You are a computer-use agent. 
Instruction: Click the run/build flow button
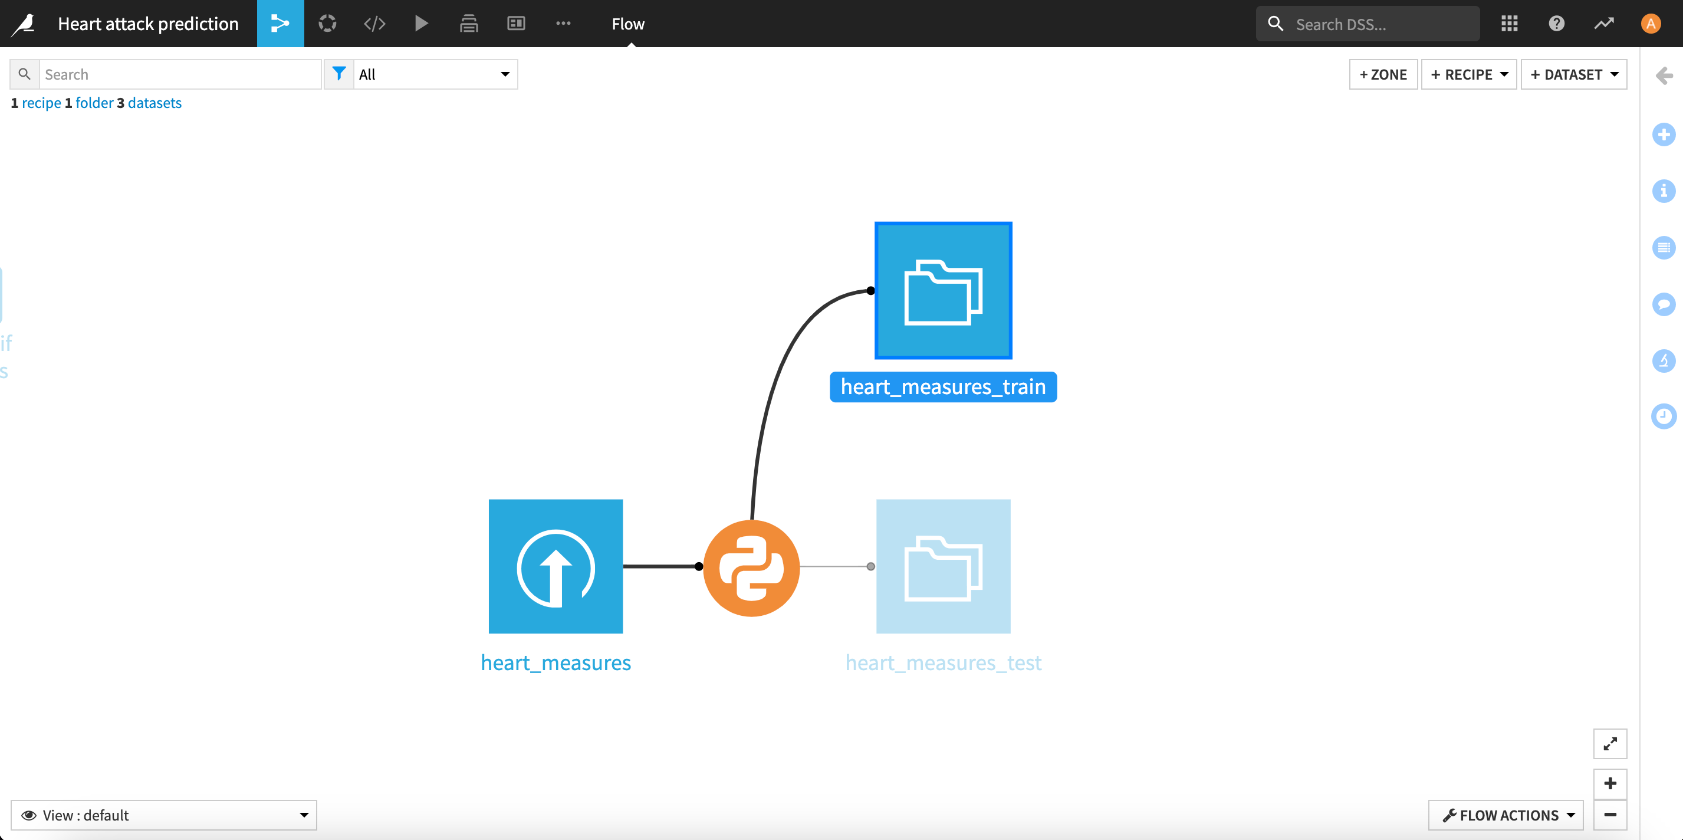pyautogui.click(x=423, y=24)
